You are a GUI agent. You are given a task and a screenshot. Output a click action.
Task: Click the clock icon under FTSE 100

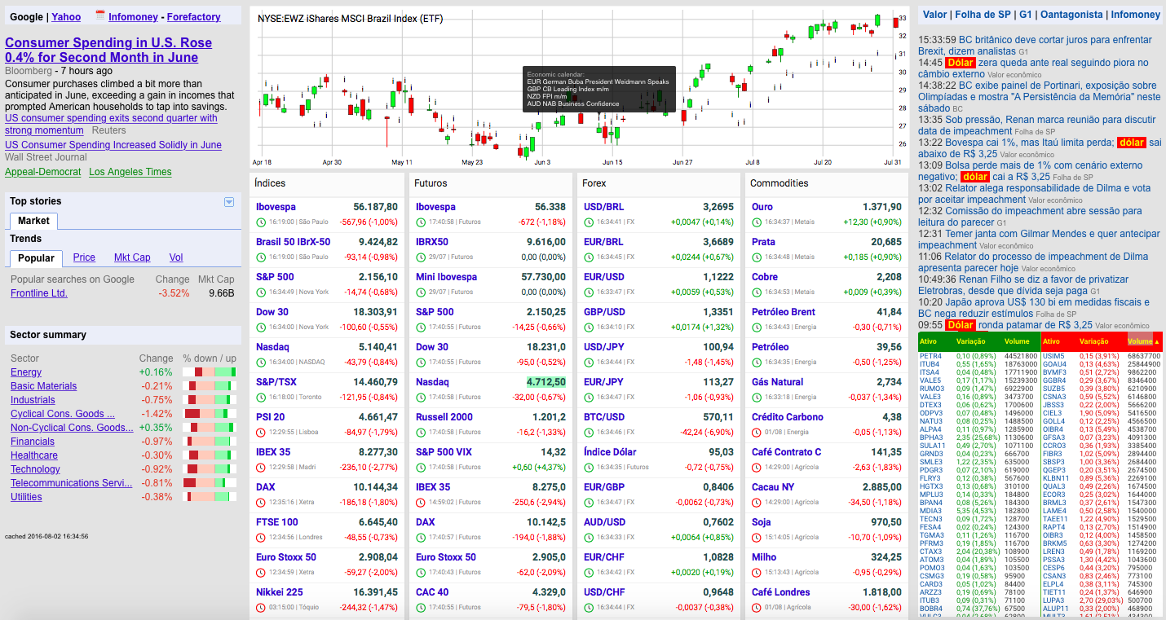click(x=261, y=537)
